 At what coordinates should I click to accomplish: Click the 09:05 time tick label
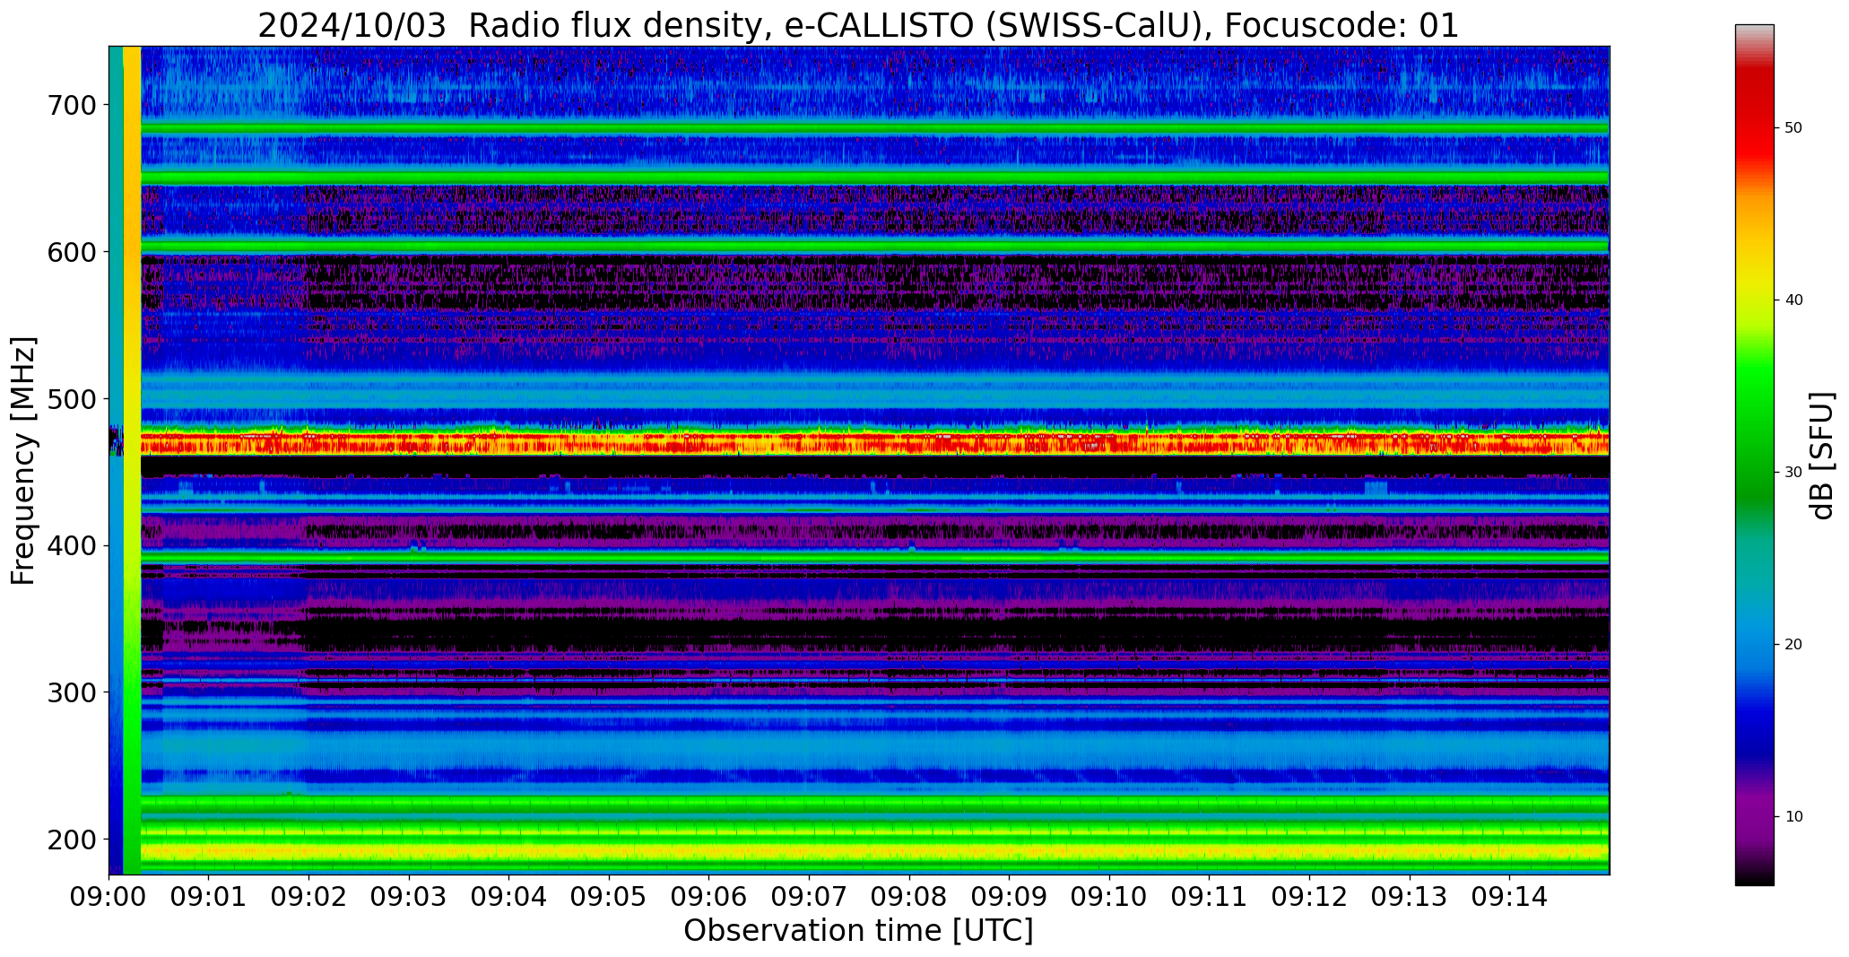[x=609, y=897]
